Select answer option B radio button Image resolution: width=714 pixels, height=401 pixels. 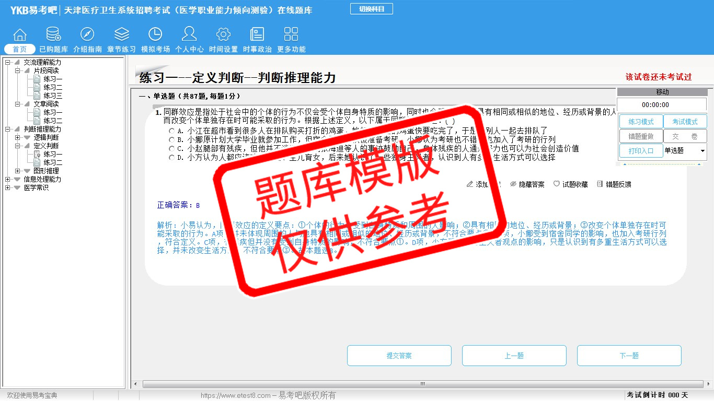[x=172, y=139]
